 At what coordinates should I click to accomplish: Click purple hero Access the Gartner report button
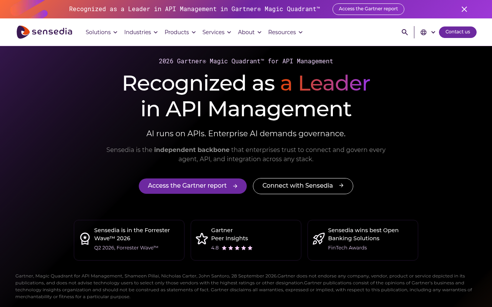(193, 186)
